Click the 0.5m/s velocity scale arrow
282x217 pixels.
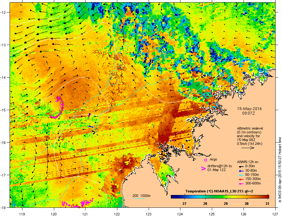point(248,148)
